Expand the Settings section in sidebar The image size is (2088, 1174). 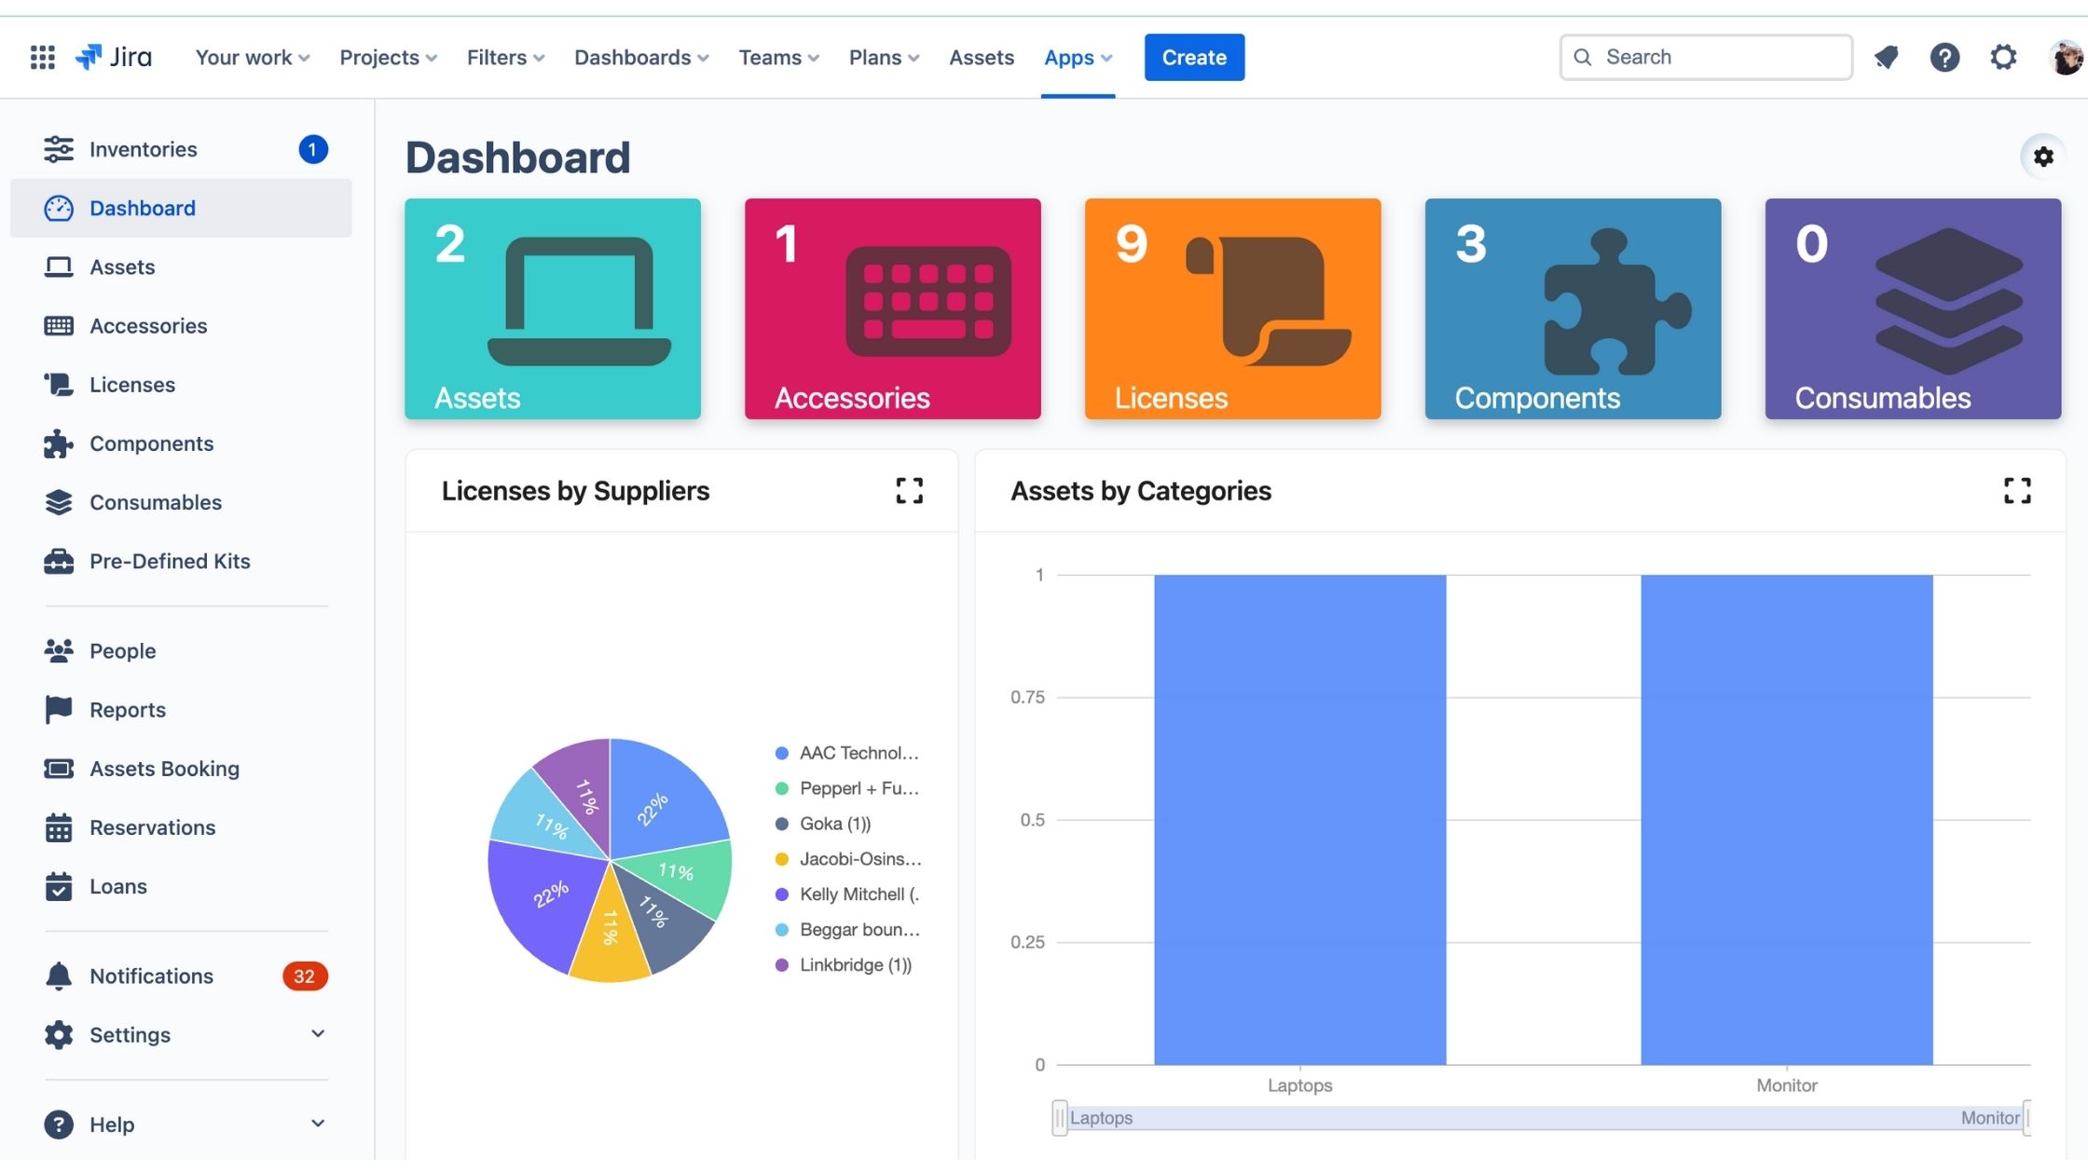(317, 1034)
